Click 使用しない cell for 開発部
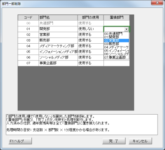 91,29
